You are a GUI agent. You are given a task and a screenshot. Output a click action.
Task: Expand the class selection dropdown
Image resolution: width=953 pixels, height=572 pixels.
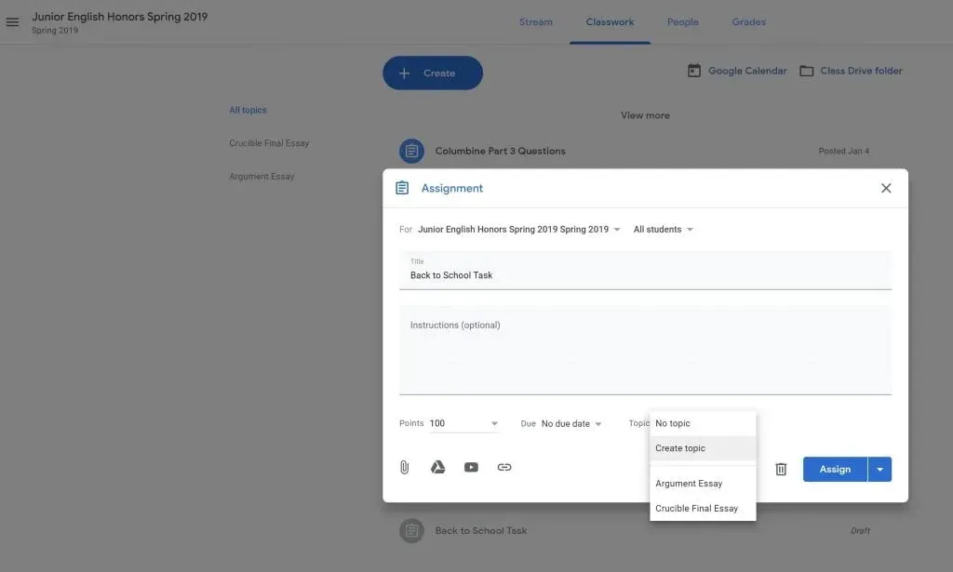[616, 230]
